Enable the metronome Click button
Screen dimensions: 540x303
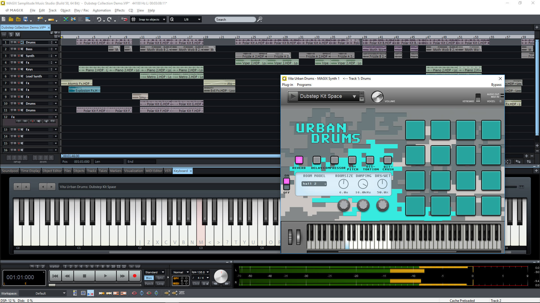196,284
